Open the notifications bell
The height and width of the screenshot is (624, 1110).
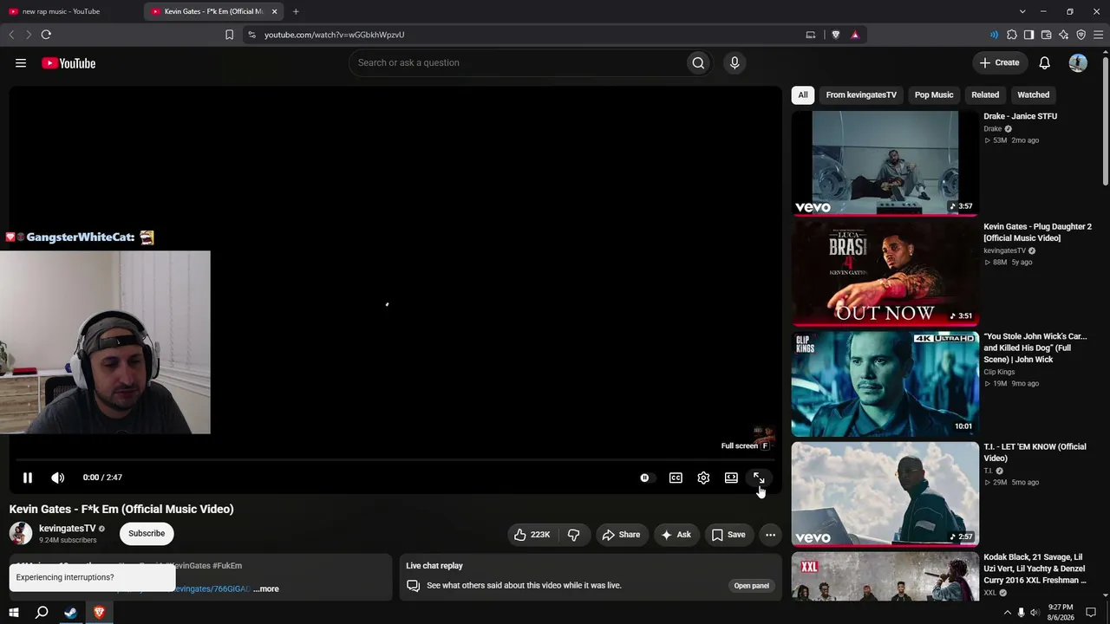(x=1045, y=62)
